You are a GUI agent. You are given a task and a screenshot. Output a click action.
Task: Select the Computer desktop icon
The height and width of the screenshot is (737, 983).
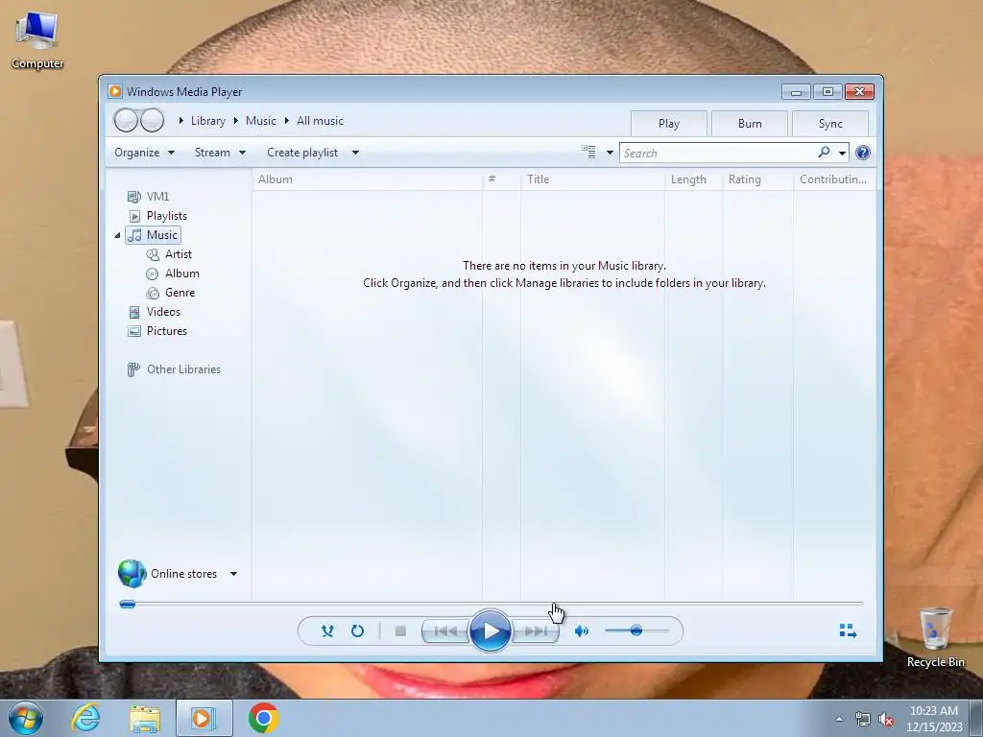37,40
